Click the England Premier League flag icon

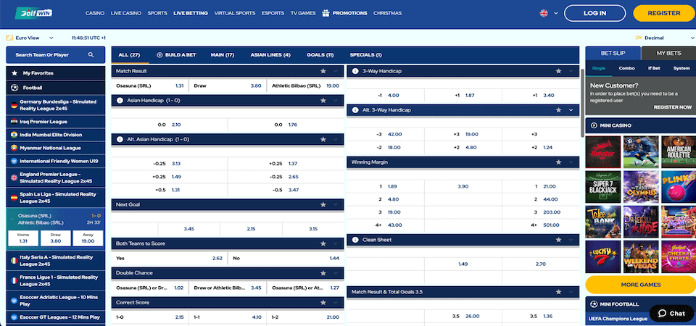tap(14, 177)
